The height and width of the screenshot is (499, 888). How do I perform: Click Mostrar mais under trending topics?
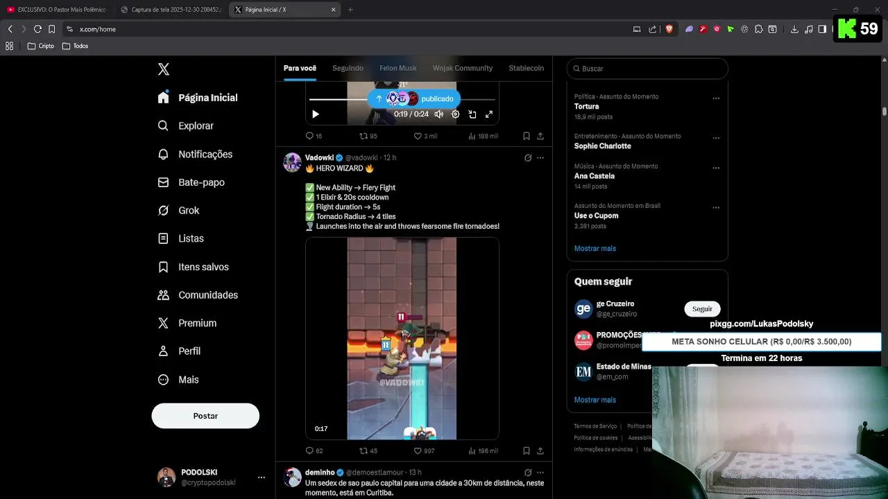pyautogui.click(x=595, y=248)
